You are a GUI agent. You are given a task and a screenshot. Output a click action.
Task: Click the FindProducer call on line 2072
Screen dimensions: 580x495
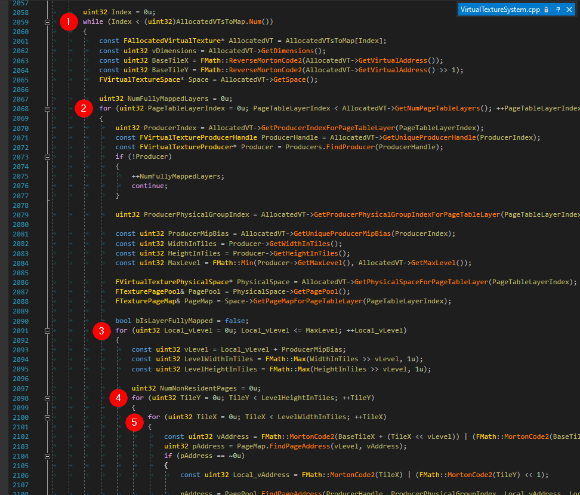coord(350,147)
